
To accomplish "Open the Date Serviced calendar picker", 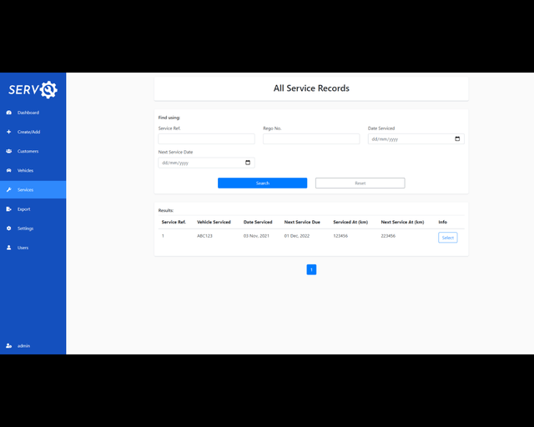I will [457, 139].
